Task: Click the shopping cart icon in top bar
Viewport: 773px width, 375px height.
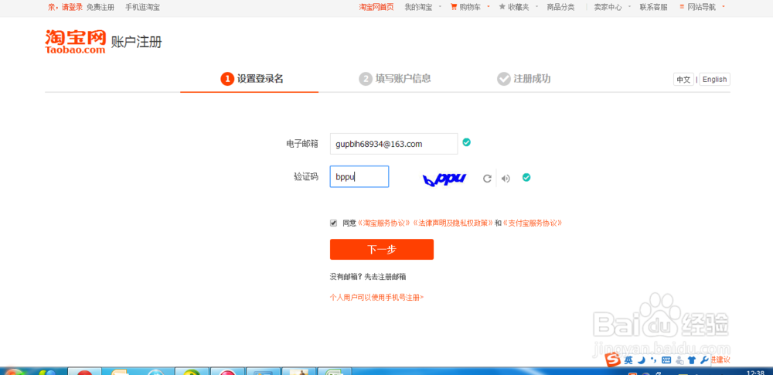Action: click(x=454, y=7)
